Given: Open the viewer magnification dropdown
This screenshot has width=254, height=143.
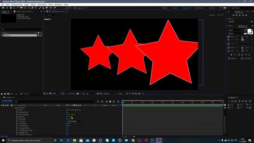Looking at the screenshot, I should 56,94.
